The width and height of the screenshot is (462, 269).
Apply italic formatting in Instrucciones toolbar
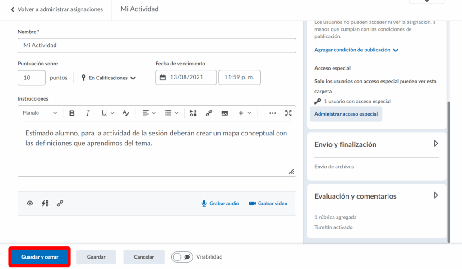click(88, 113)
